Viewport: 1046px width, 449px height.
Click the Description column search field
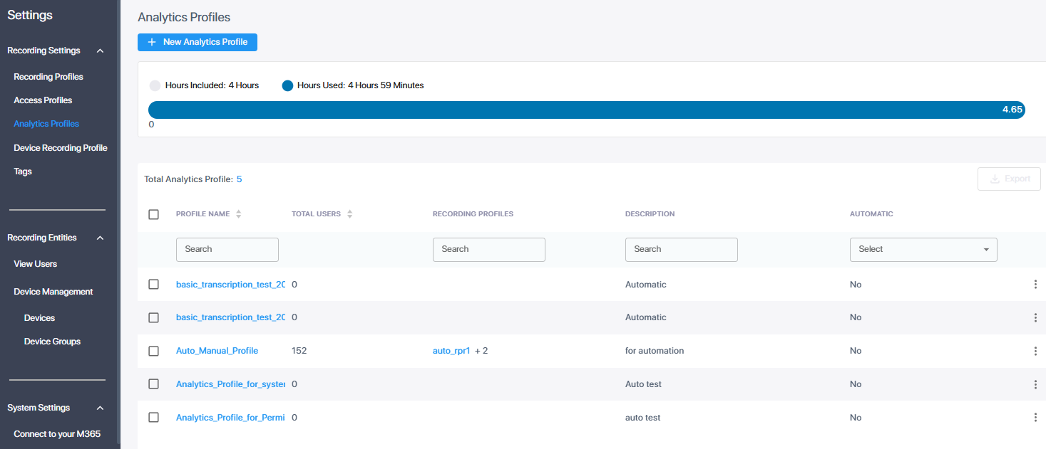(x=681, y=250)
